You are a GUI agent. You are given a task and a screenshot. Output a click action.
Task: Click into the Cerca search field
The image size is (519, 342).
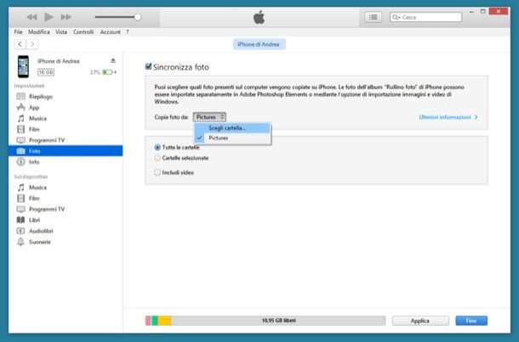[x=425, y=17]
